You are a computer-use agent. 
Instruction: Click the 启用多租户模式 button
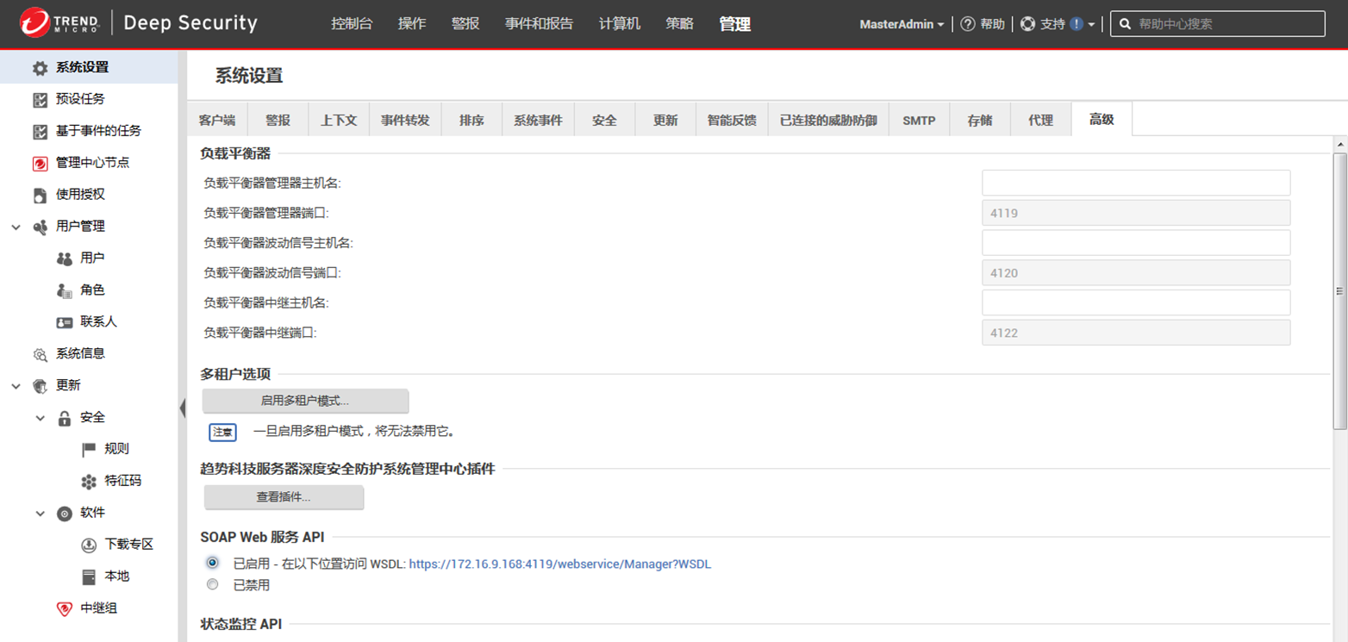click(305, 401)
